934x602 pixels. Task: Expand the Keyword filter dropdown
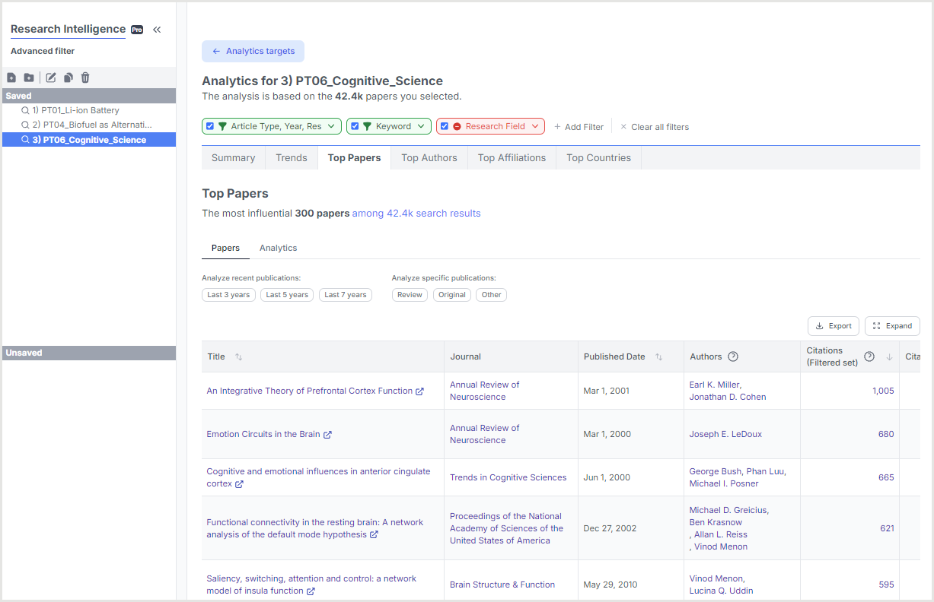[421, 126]
